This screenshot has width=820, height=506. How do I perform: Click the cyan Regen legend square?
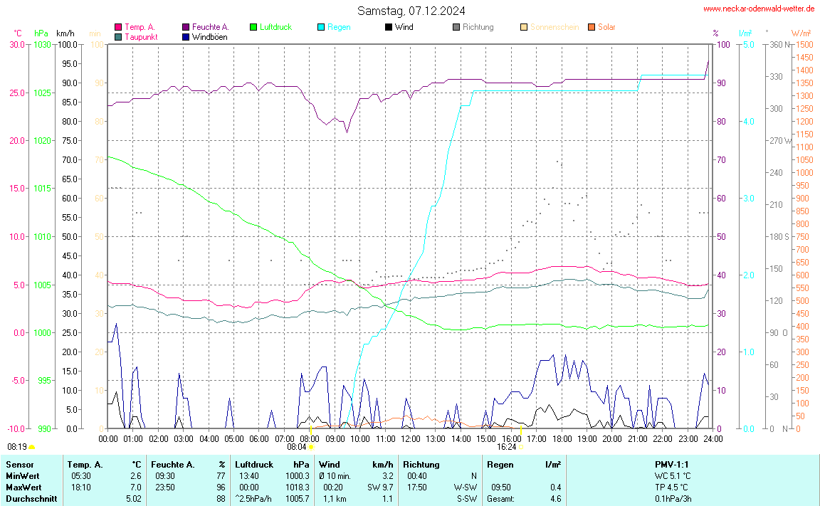pyautogui.click(x=321, y=27)
